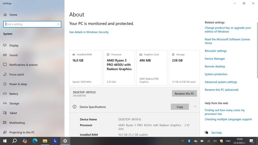Click the Processor card icon
The height and width of the screenshot is (145, 258).
point(108,55)
